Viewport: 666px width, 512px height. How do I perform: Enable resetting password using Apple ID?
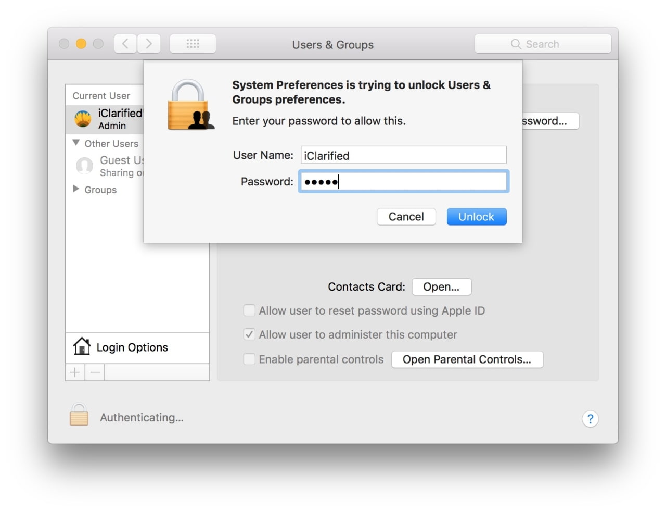pyautogui.click(x=249, y=310)
